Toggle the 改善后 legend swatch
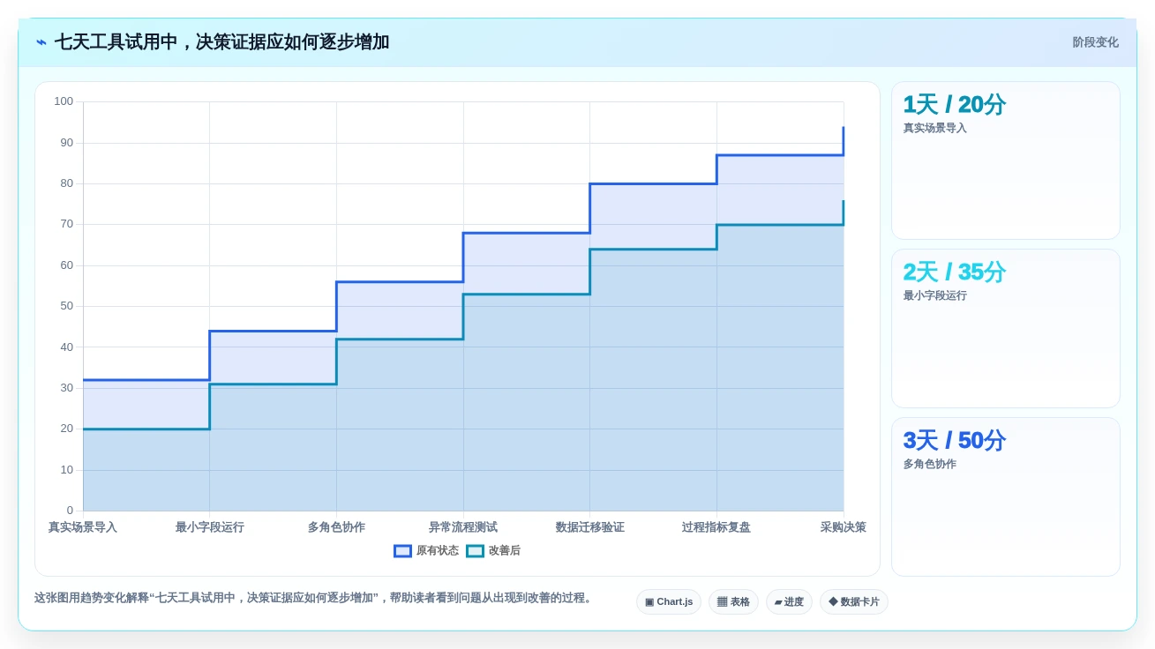Screen dimensions: 1155x649 tap(475, 551)
